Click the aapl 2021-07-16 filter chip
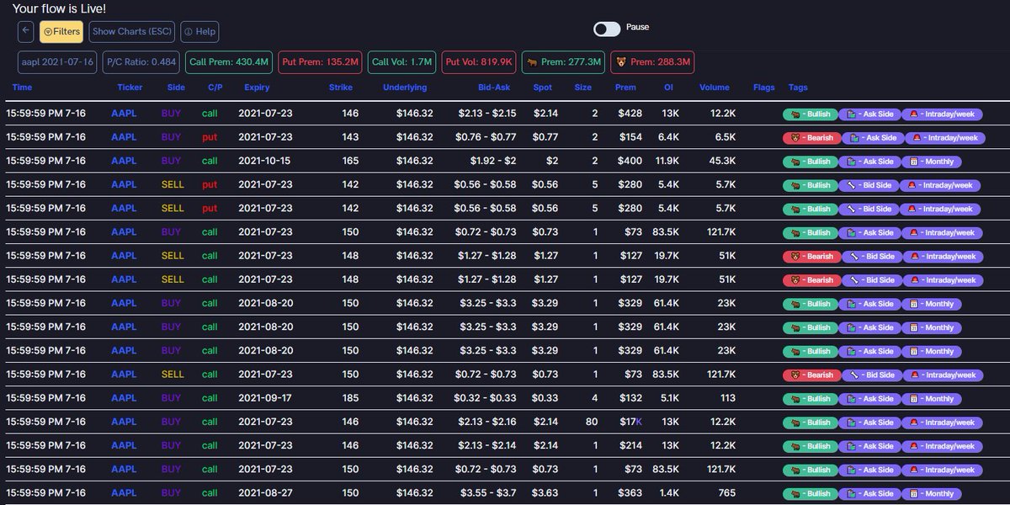Image resolution: width=1010 pixels, height=505 pixels. coord(58,61)
